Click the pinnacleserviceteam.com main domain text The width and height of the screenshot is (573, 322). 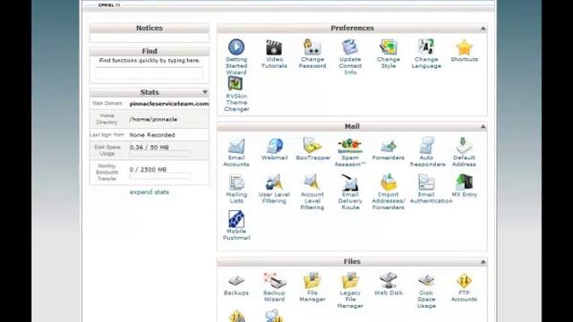(169, 104)
